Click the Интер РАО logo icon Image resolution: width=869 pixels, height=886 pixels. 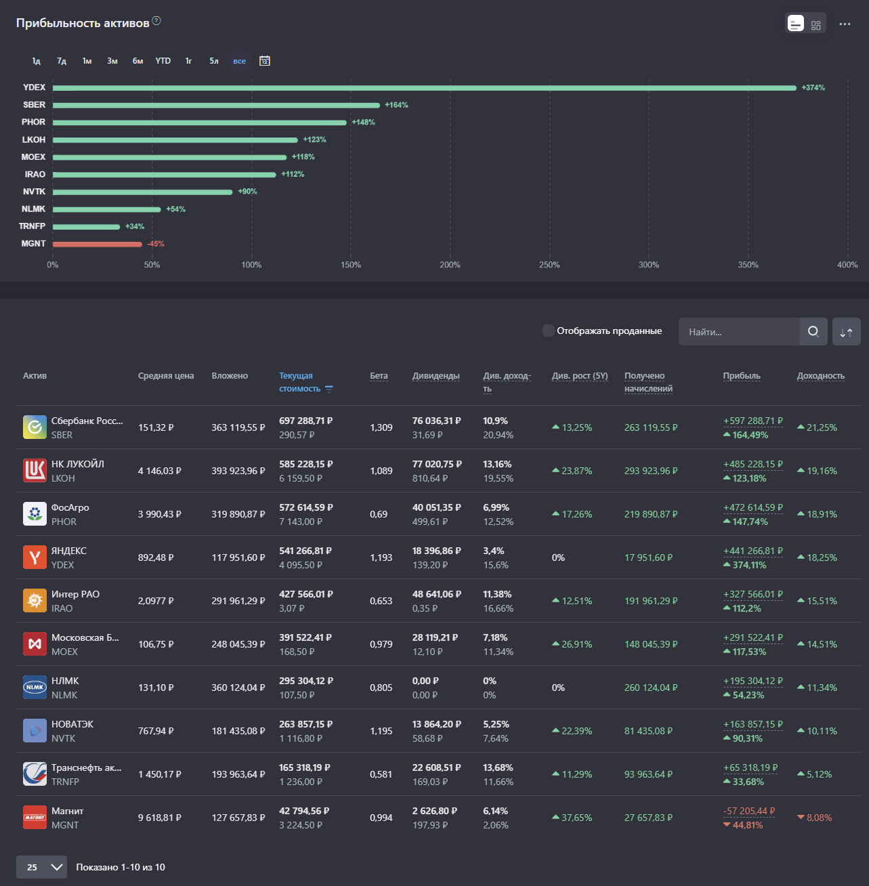[x=35, y=601]
